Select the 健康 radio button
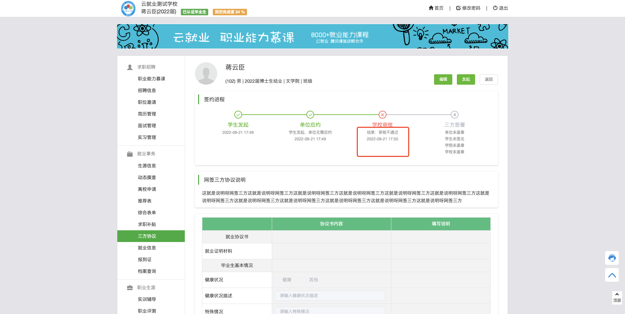This screenshot has height=314, width=625. (x=277, y=280)
